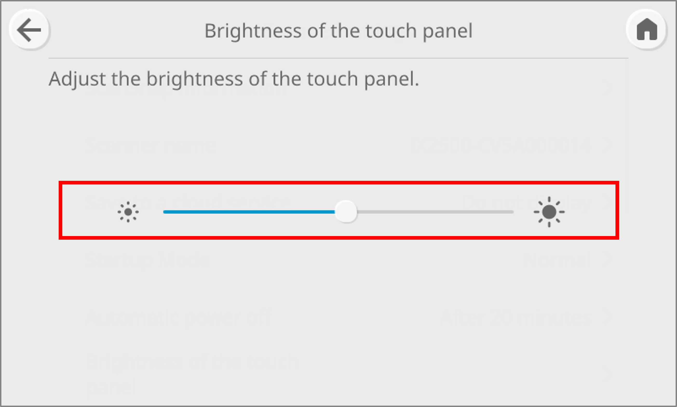Select the faded bottom brightness list entry
Viewport: 677px width, 407px height.
click(x=192, y=362)
